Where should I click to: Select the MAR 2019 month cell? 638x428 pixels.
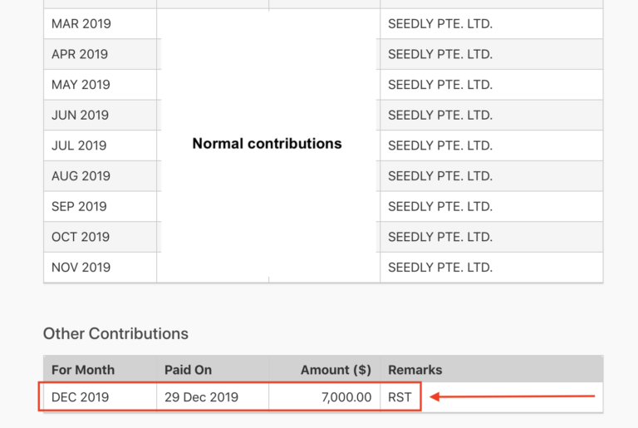coord(81,24)
